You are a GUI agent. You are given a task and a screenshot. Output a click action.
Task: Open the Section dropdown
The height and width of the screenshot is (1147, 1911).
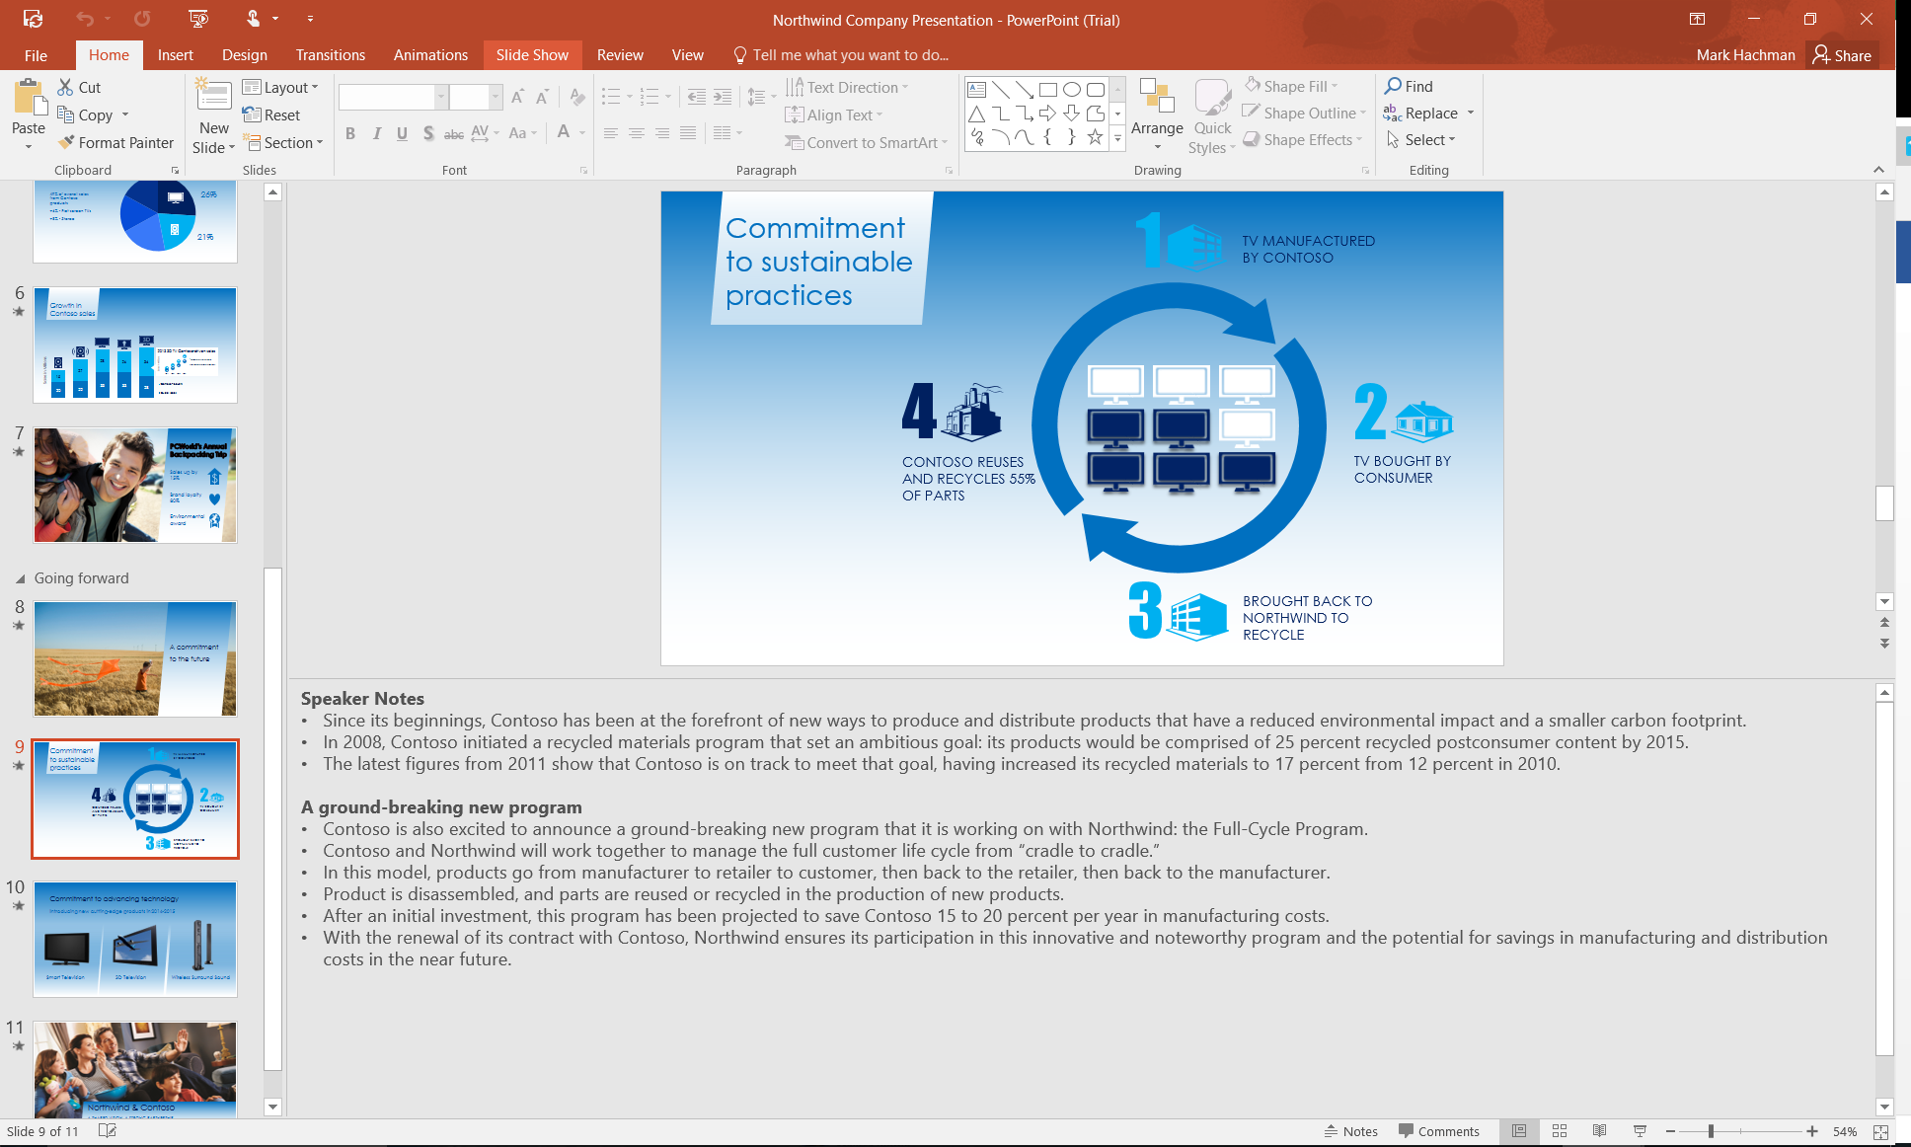[283, 142]
